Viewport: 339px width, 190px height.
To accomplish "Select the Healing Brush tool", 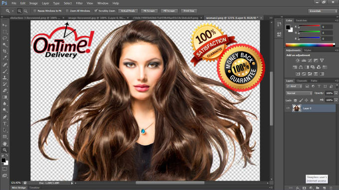I will 4,65.
